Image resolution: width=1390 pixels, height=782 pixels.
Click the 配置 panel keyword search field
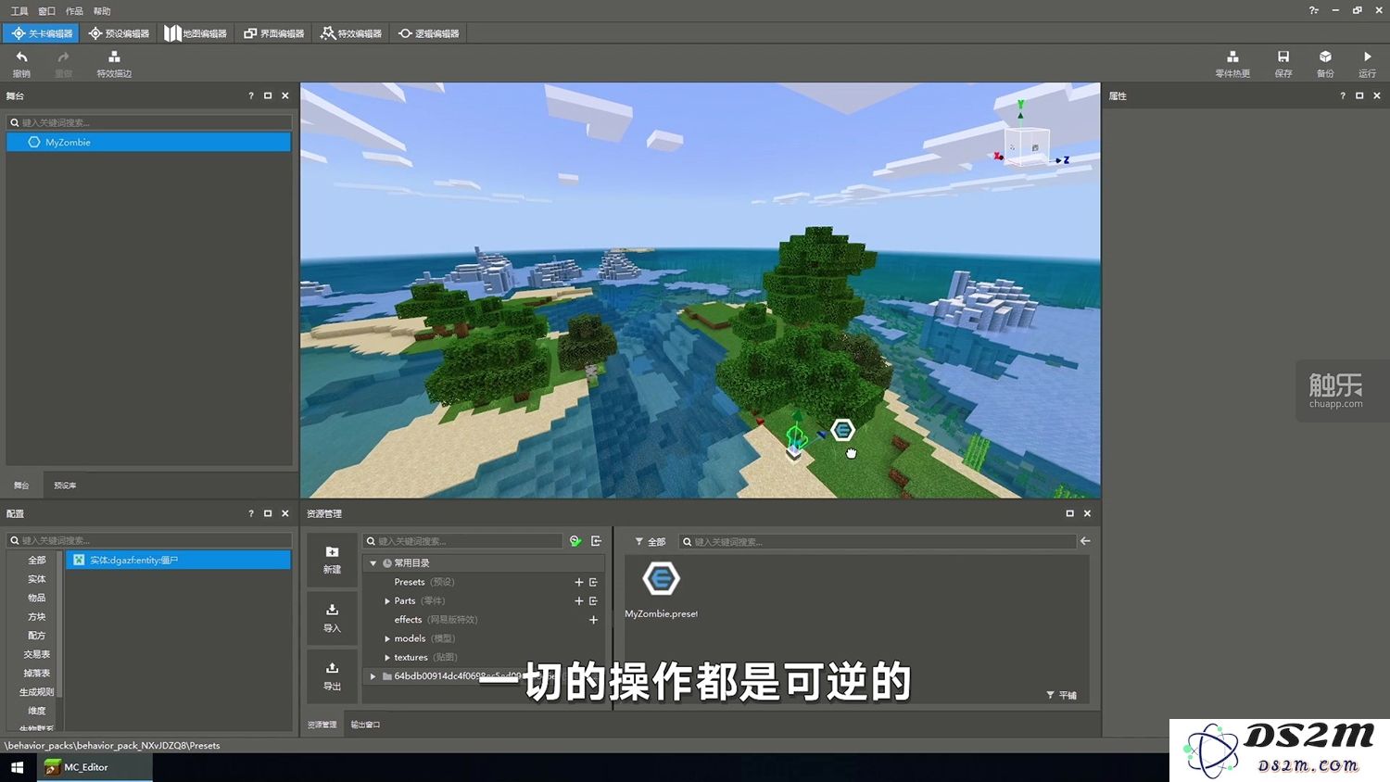point(149,540)
